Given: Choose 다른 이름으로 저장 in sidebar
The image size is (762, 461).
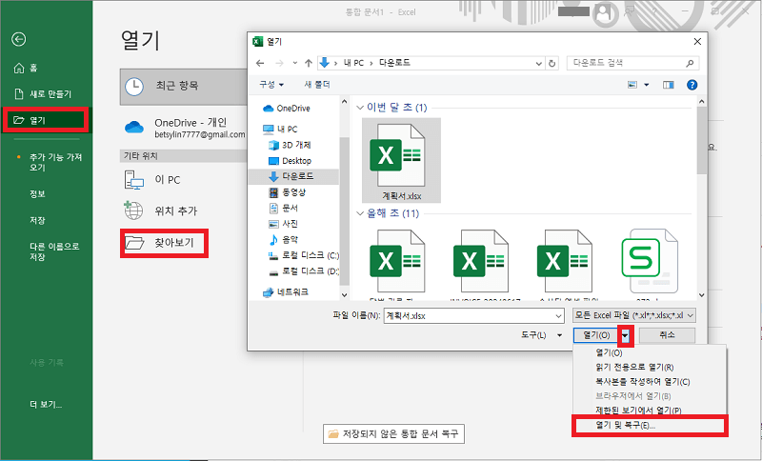Looking at the screenshot, I should (54, 251).
